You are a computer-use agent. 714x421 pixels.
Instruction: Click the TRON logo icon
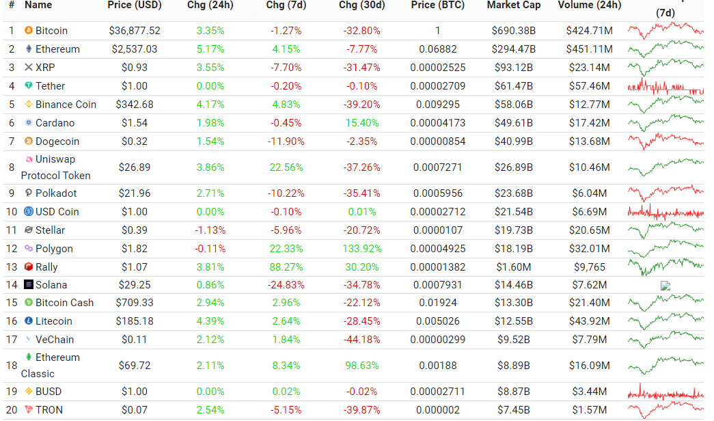[x=28, y=409]
